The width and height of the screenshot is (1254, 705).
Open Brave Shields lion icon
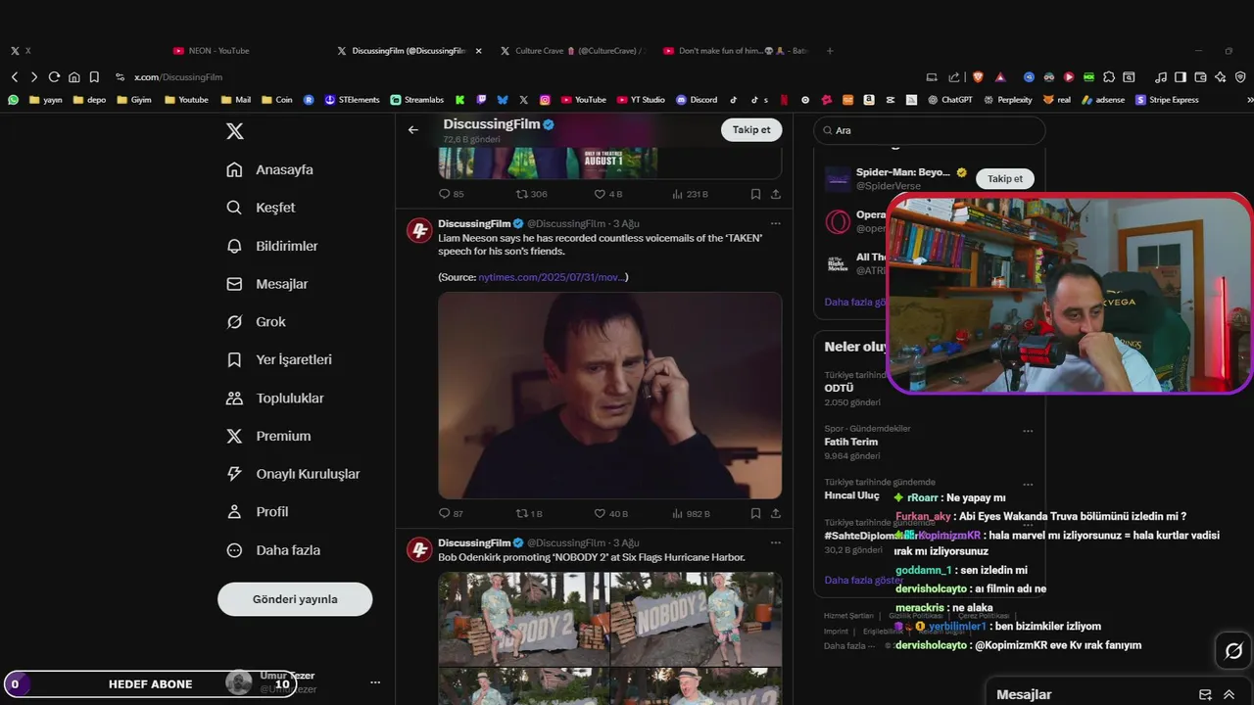(x=978, y=77)
